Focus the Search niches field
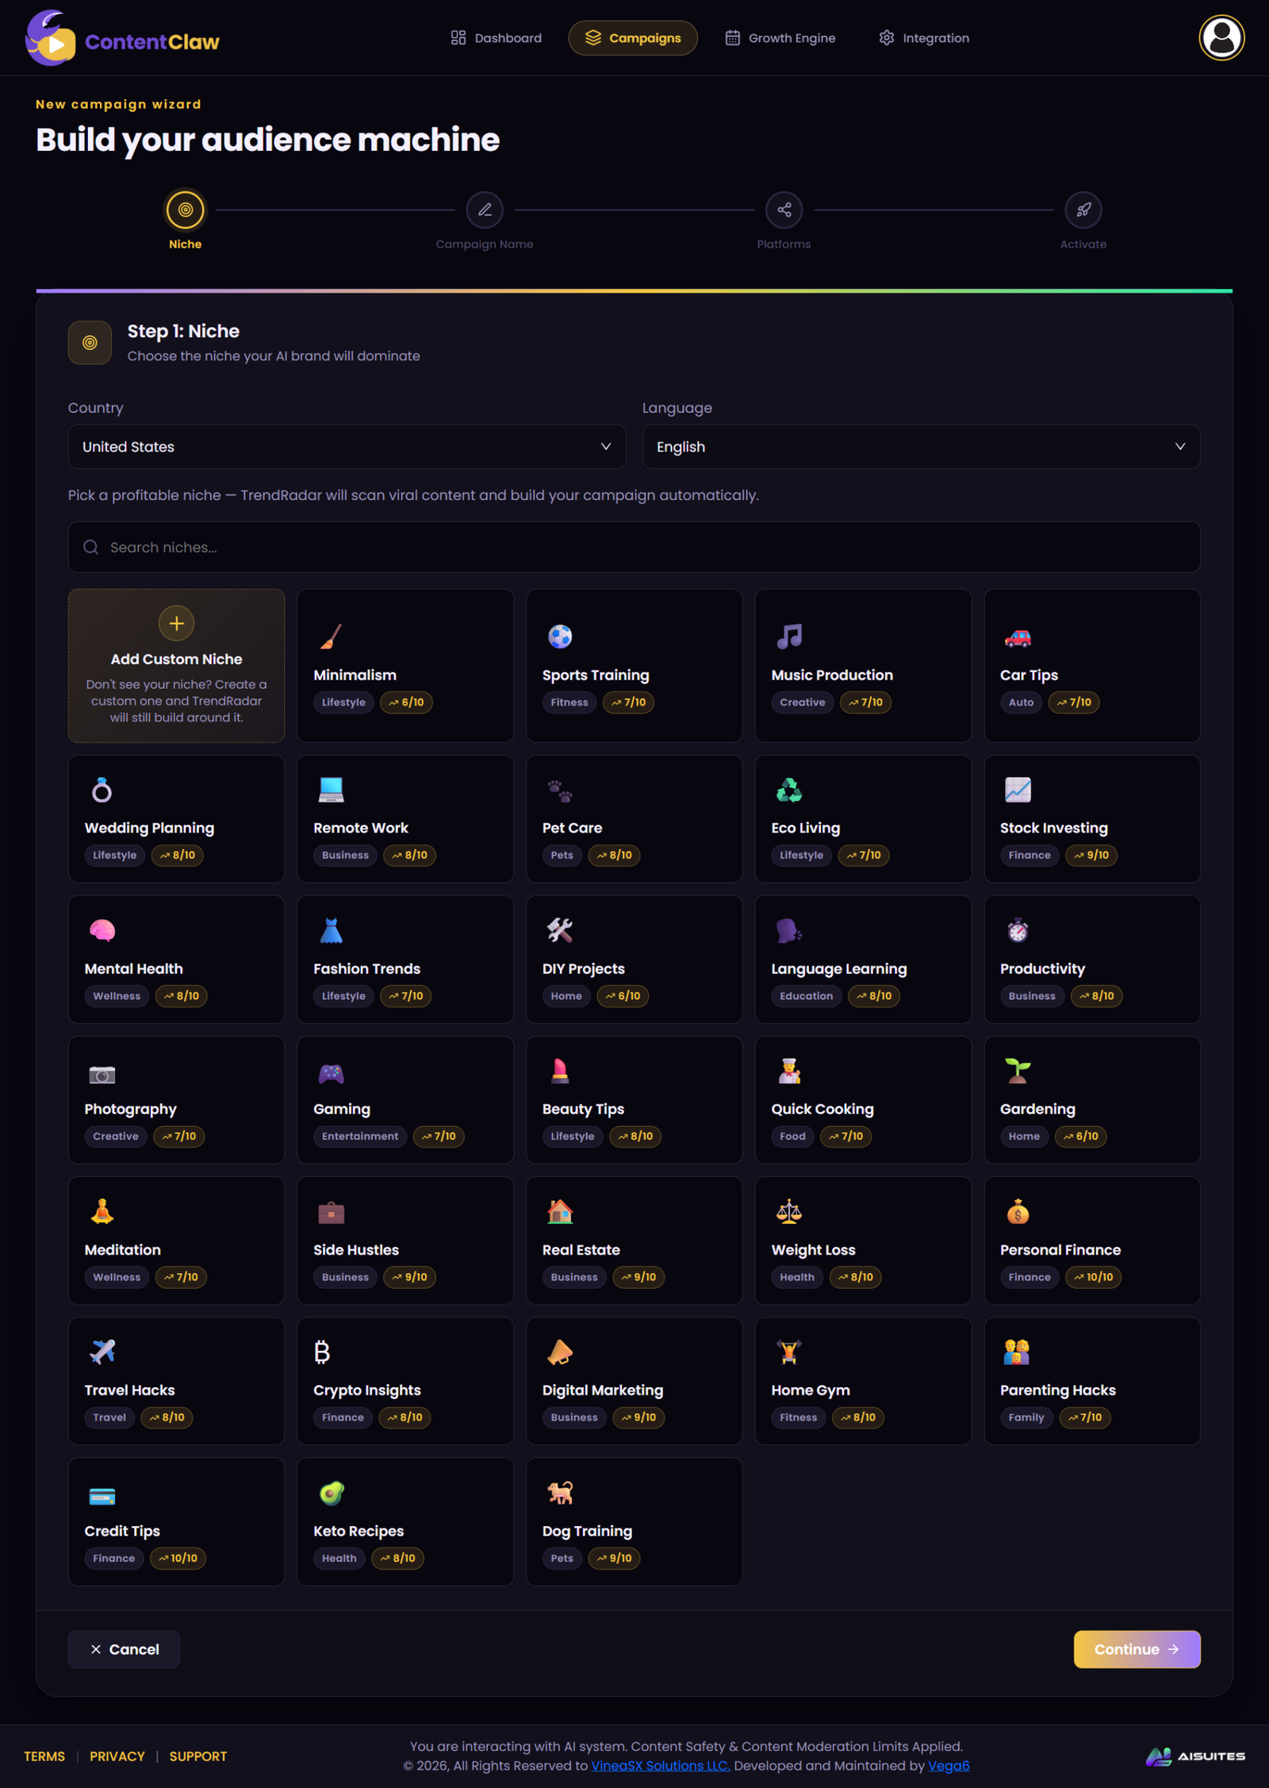This screenshot has height=1788, width=1269. pos(634,547)
